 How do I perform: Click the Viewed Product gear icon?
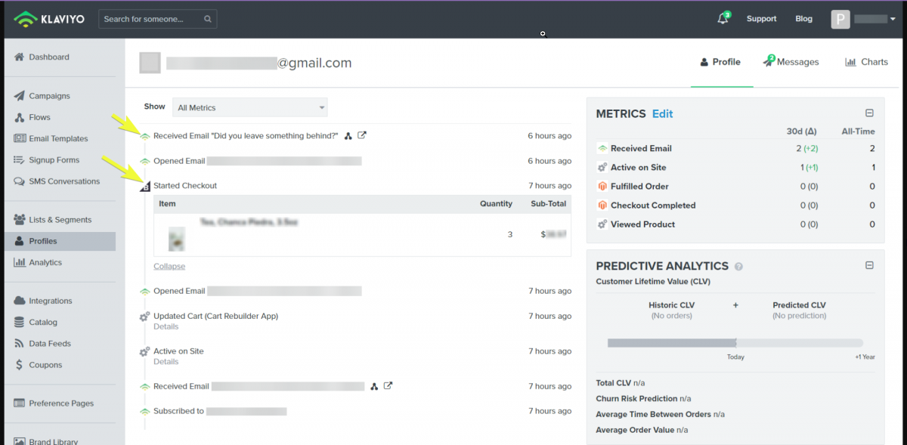click(x=602, y=224)
